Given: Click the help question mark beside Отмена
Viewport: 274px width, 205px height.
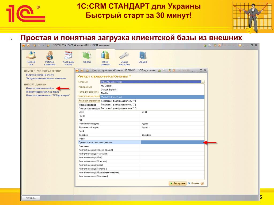Looking at the screenshot, I should pyautogui.click(x=202, y=183).
